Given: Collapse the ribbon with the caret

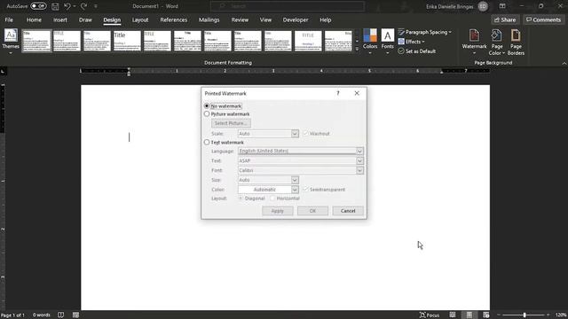Looking at the screenshot, I should (x=564, y=63).
